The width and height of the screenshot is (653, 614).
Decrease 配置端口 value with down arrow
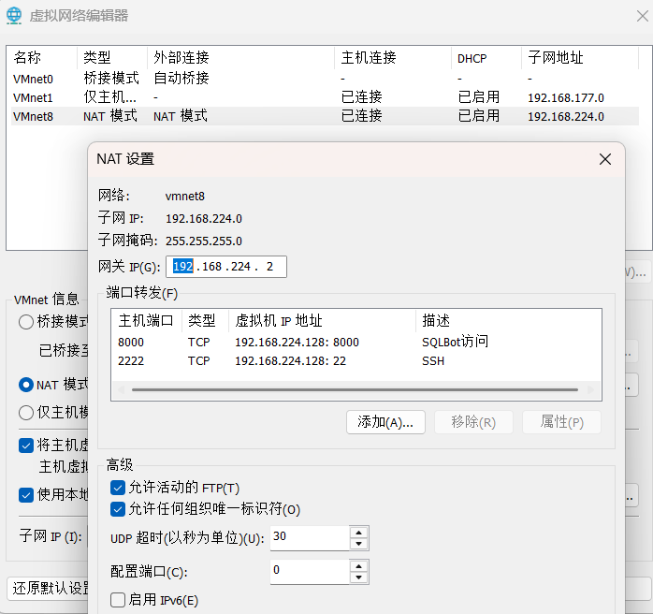click(358, 577)
